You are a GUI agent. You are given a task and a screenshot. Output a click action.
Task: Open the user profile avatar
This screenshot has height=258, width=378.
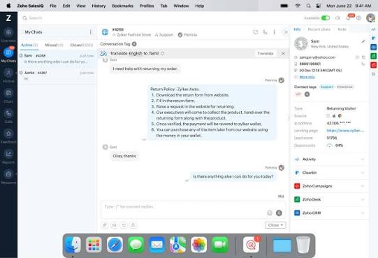click(370, 18)
